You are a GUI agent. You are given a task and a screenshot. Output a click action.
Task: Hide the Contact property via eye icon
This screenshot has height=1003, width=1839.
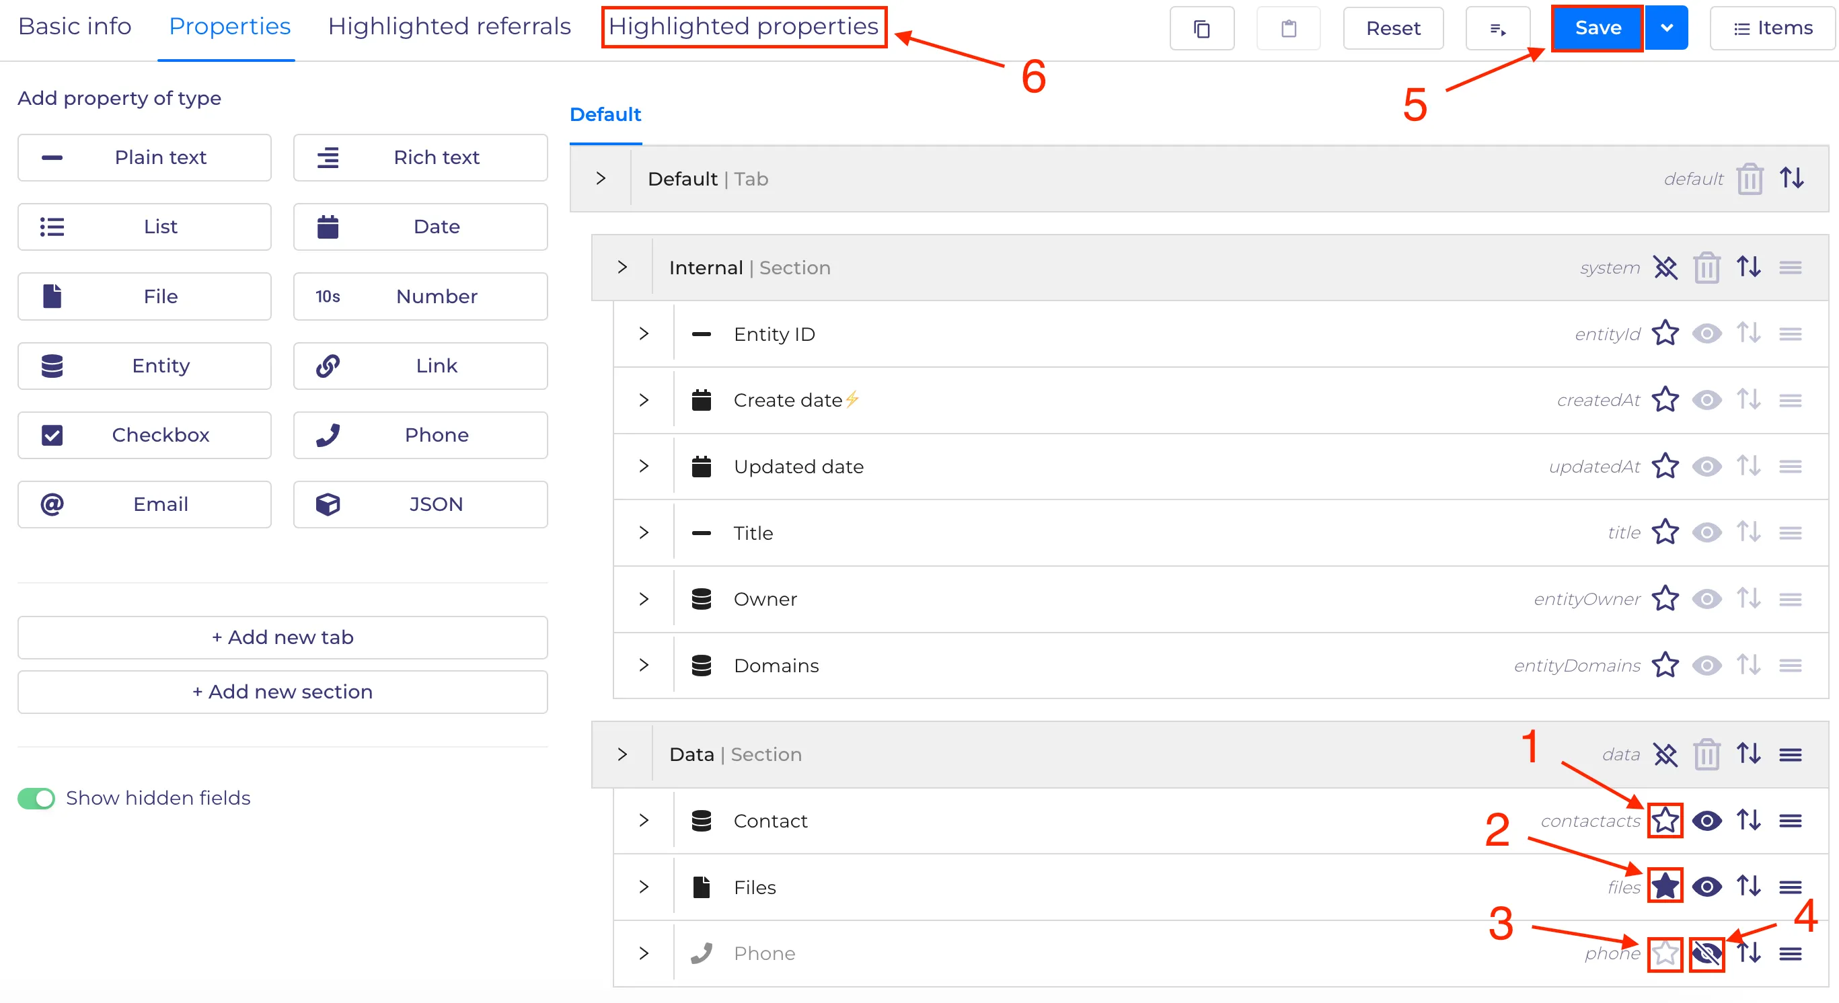click(1707, 821)
